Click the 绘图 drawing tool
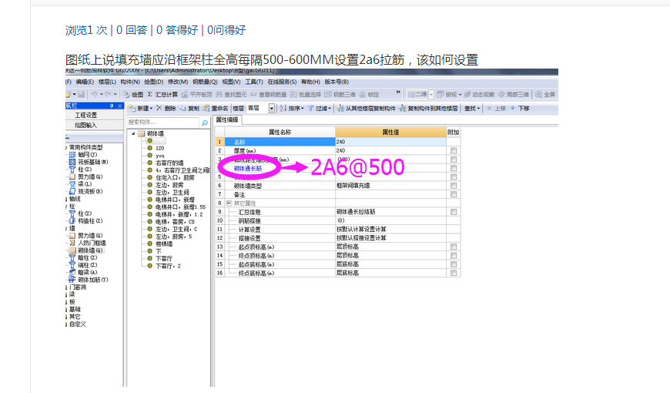 133,95
